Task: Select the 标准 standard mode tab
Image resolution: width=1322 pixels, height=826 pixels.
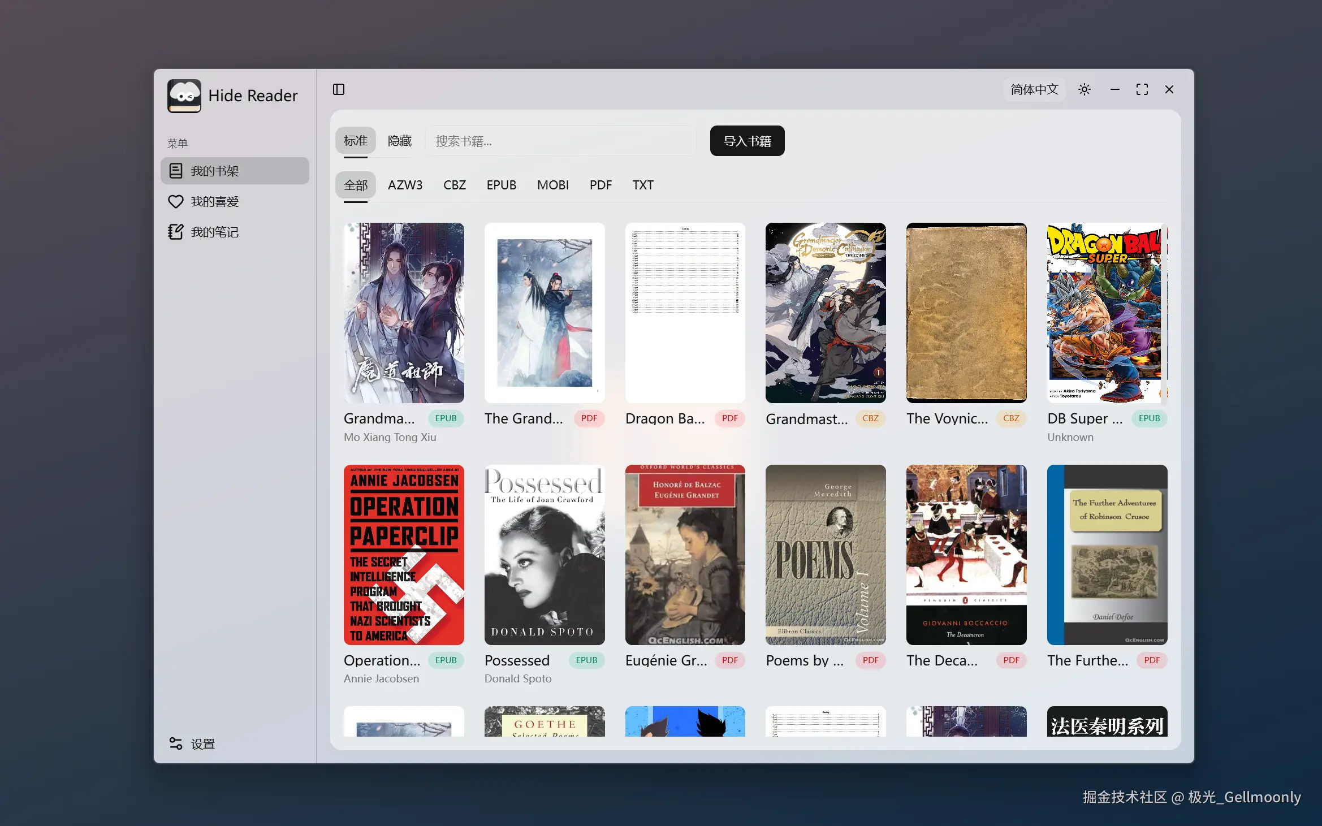Action: [355, 141]
